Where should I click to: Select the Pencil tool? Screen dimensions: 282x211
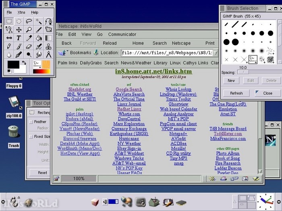tap(9, 46)
